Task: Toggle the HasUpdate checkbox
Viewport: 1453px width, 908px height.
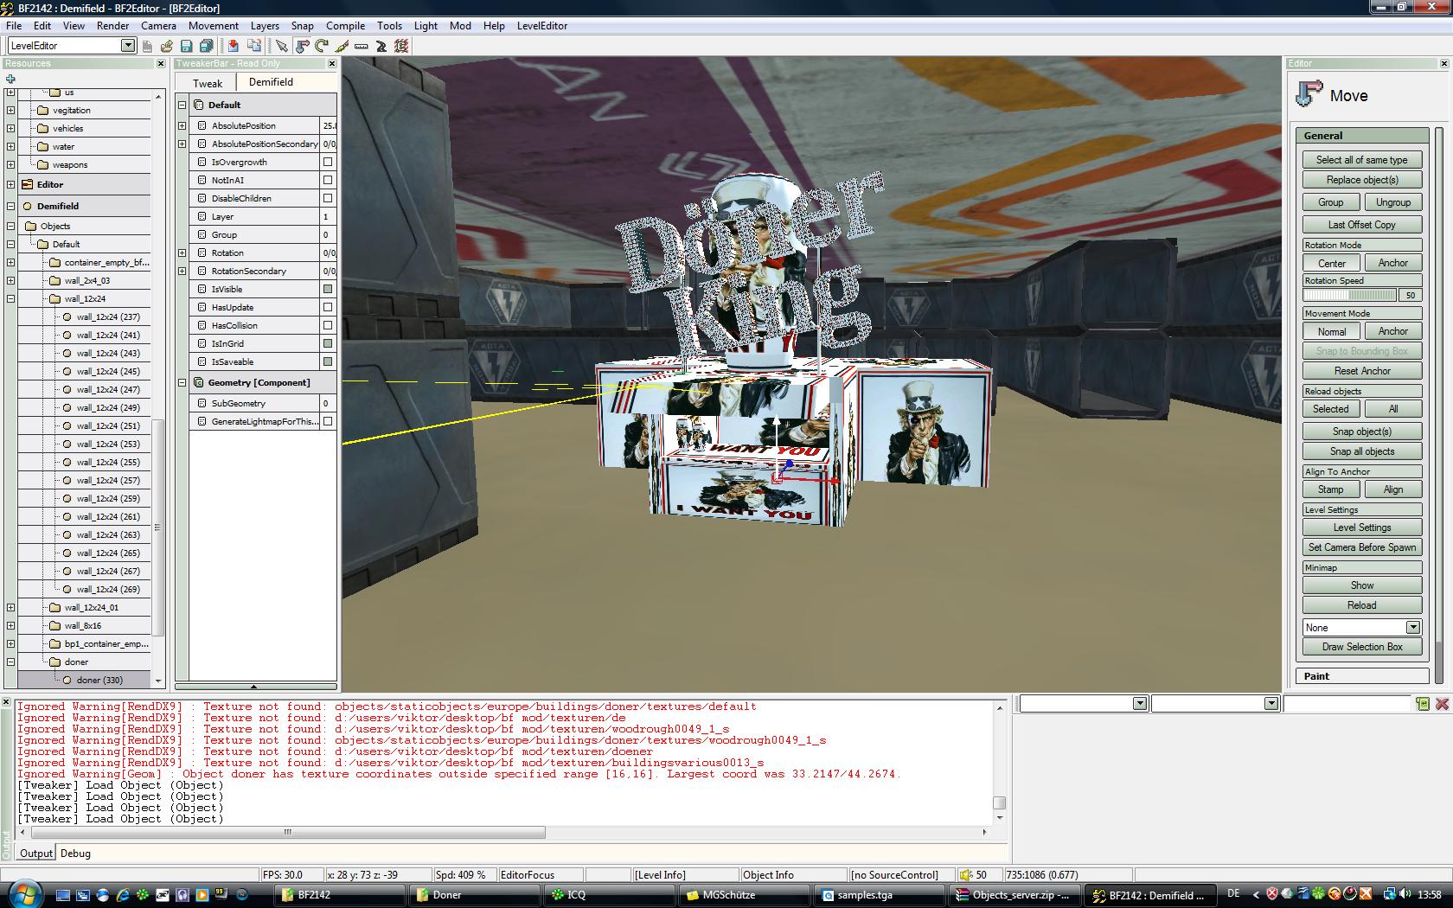Action: pyautogui.click(x=328, y=307)
